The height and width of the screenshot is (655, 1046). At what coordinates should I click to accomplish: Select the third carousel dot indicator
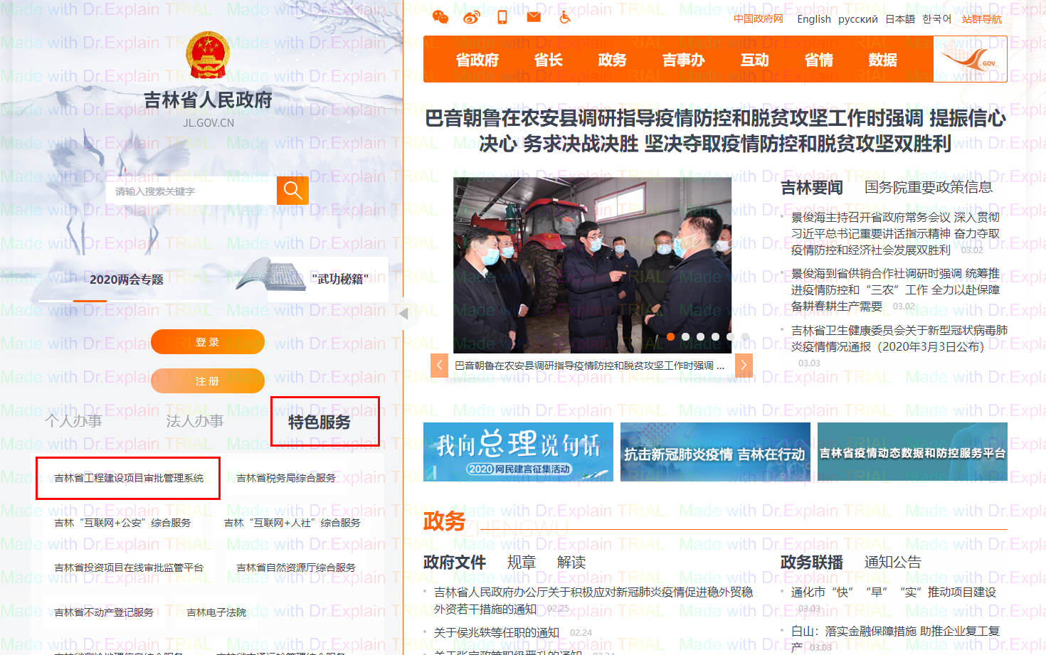click(x=700, y=337)
